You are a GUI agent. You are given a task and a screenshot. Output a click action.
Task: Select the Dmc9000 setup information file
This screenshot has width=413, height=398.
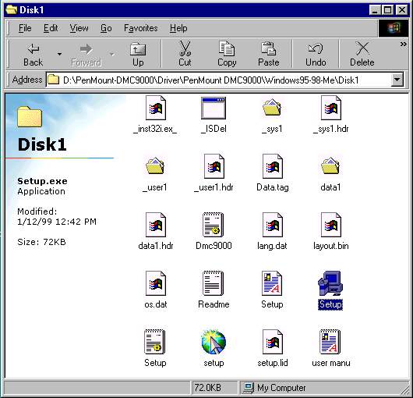point(214,225)
